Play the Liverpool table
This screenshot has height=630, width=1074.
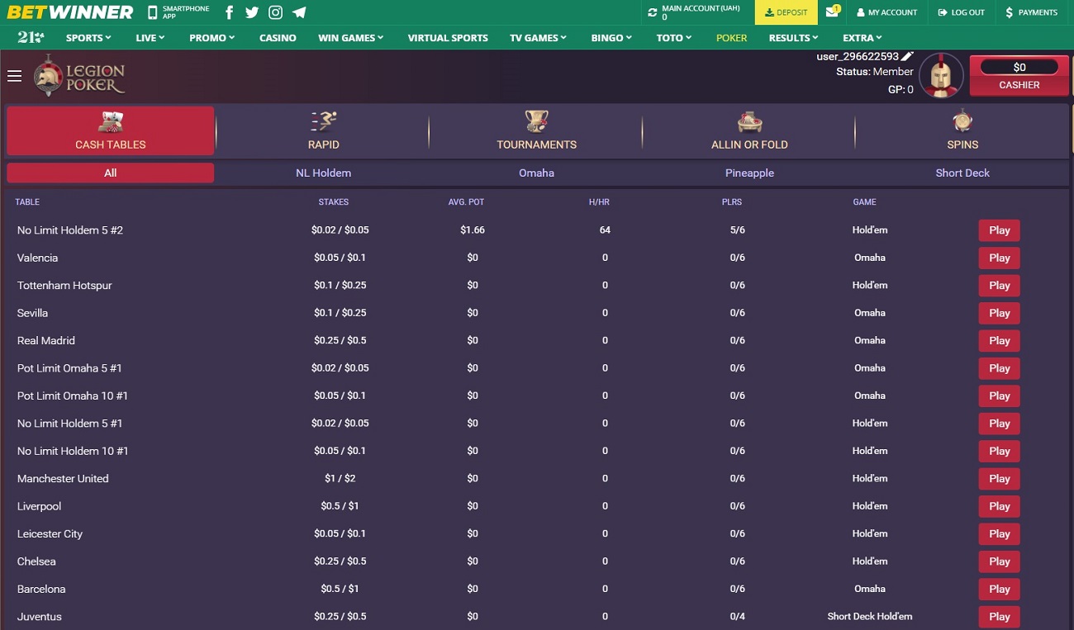(1000, 506)
